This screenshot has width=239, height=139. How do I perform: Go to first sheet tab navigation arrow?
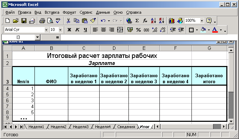(5, 127)
